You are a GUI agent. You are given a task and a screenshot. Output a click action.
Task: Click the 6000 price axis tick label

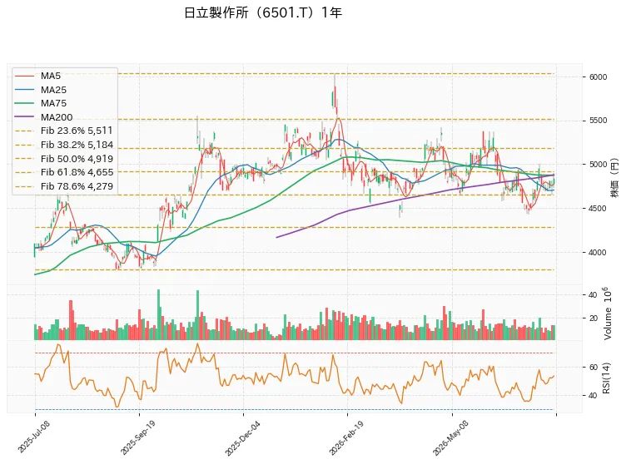[598, 77]
